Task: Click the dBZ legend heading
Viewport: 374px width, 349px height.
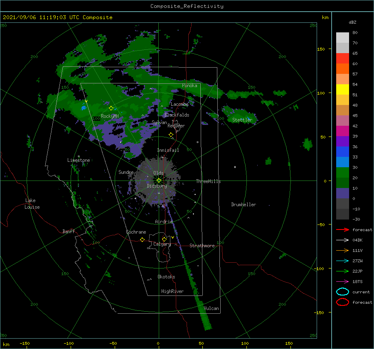Action: coord(352,22)
